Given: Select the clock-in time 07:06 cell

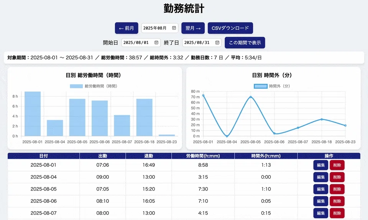Looking at the screenshot, I should point(103,165).
